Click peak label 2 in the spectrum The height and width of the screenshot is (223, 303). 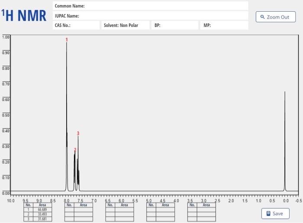pos(75,149)
